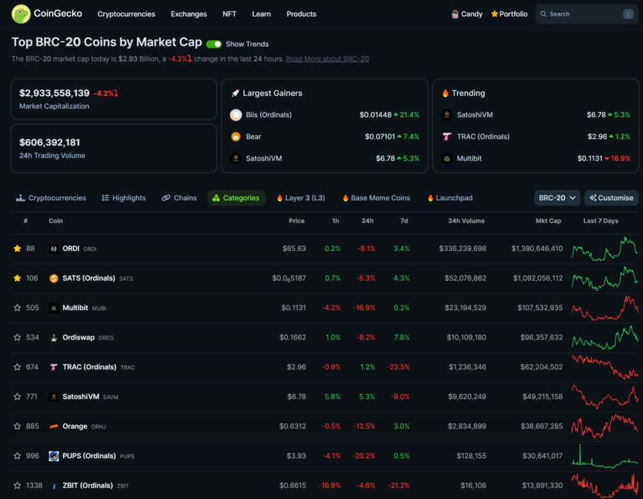Viewport: 643px width, 499px height.
Task: Click the Largest Gainers rocket icon
Action: [235, 93]
